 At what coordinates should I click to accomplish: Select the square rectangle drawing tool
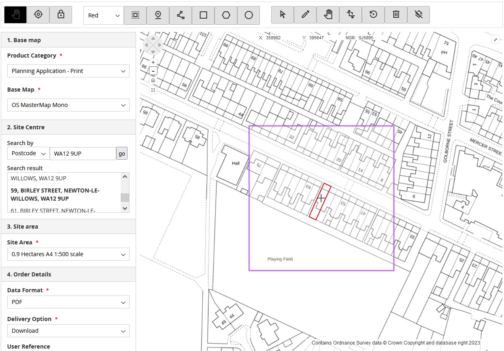[x=203, y=15]
